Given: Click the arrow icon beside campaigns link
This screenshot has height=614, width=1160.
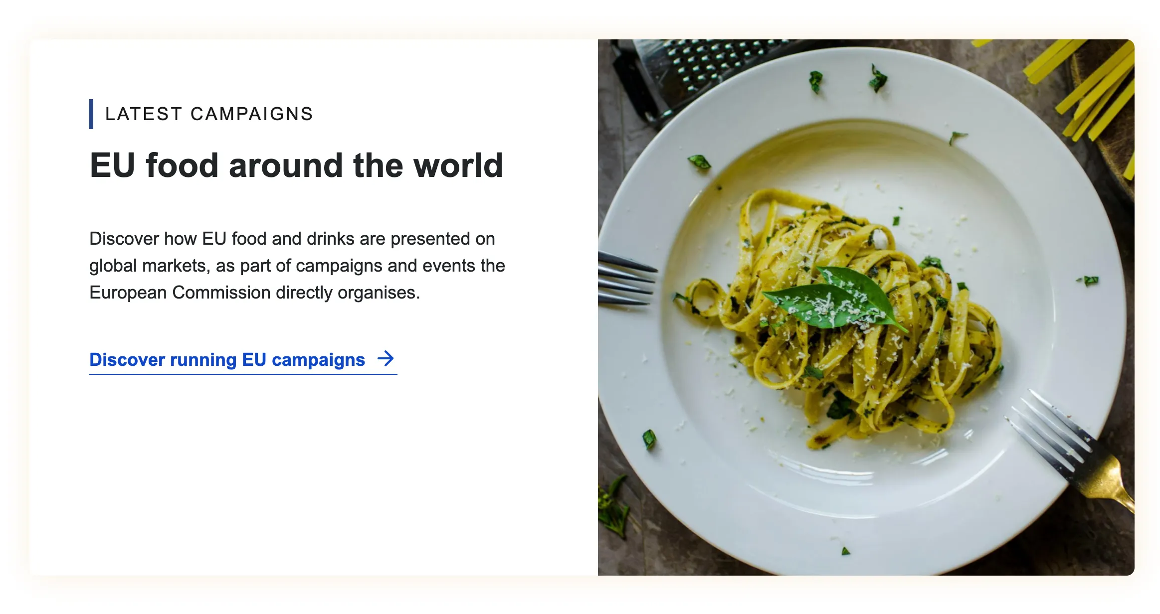Looking at the screenshot, I should 386,359.
